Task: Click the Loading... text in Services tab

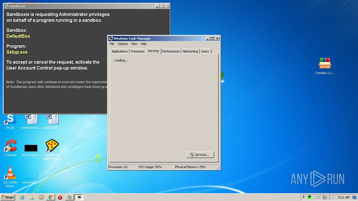Action: [121, 60]
